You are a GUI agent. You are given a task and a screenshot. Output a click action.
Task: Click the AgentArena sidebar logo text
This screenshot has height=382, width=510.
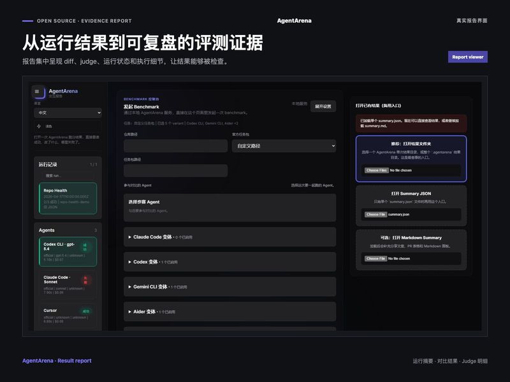click(63, 91)
